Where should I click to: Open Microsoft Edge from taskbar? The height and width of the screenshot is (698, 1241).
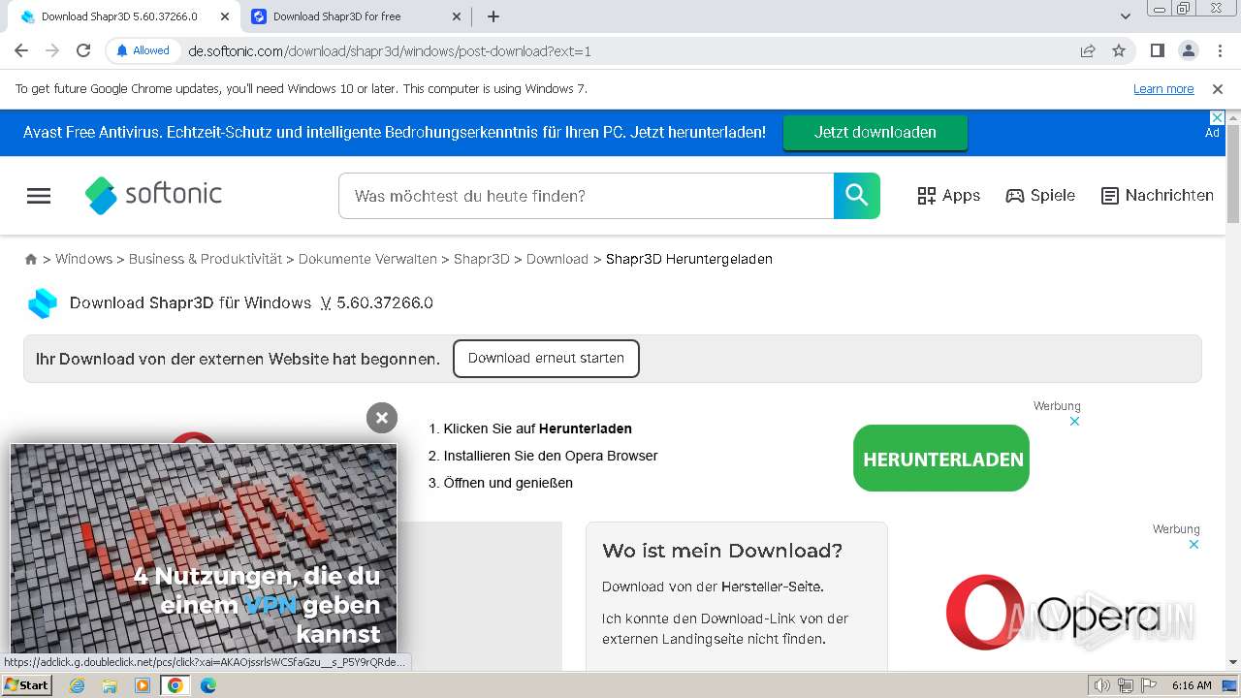[207, 685]
